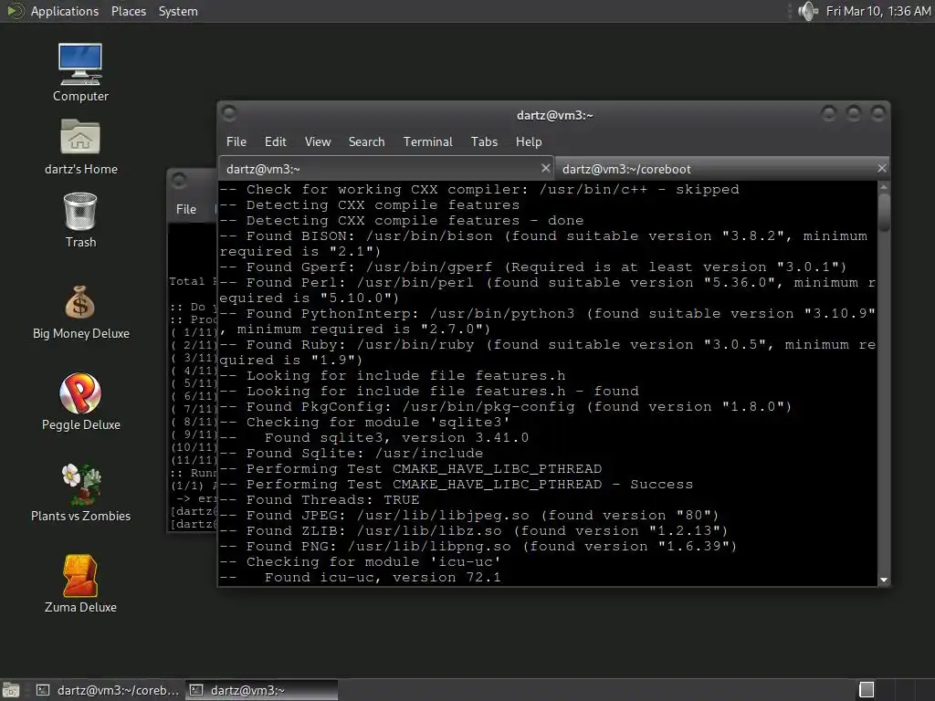Viewport: 935px width, 701px height.
Task: Click the 'Found PkgConfig' output line
Action: [506, 406]
